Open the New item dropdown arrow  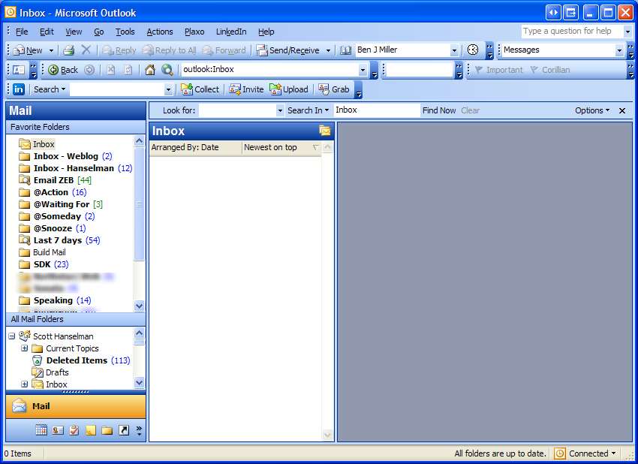(51, 50)
